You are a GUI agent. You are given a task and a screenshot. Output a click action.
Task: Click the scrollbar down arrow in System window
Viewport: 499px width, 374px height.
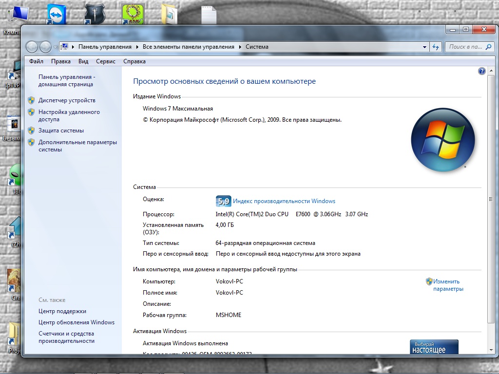491,350
